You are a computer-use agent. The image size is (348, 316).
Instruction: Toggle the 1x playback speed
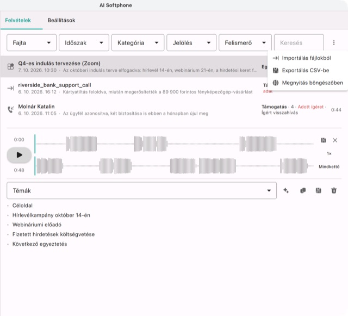(329, 153)
